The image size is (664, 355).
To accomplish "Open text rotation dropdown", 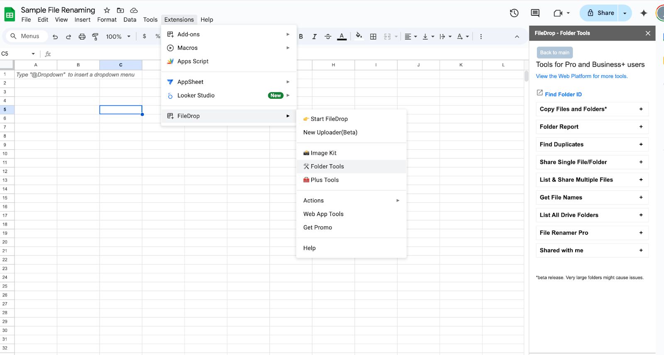I will (x=463, y=36).
